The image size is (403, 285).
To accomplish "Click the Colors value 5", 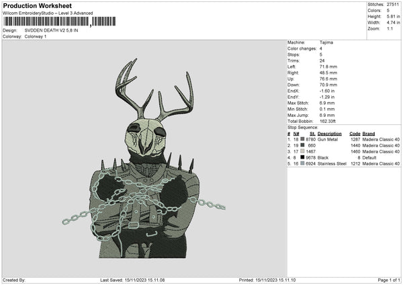I will (x=388, y=11).
